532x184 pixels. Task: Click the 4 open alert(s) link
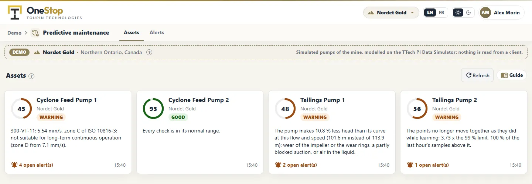coord(36,165)
